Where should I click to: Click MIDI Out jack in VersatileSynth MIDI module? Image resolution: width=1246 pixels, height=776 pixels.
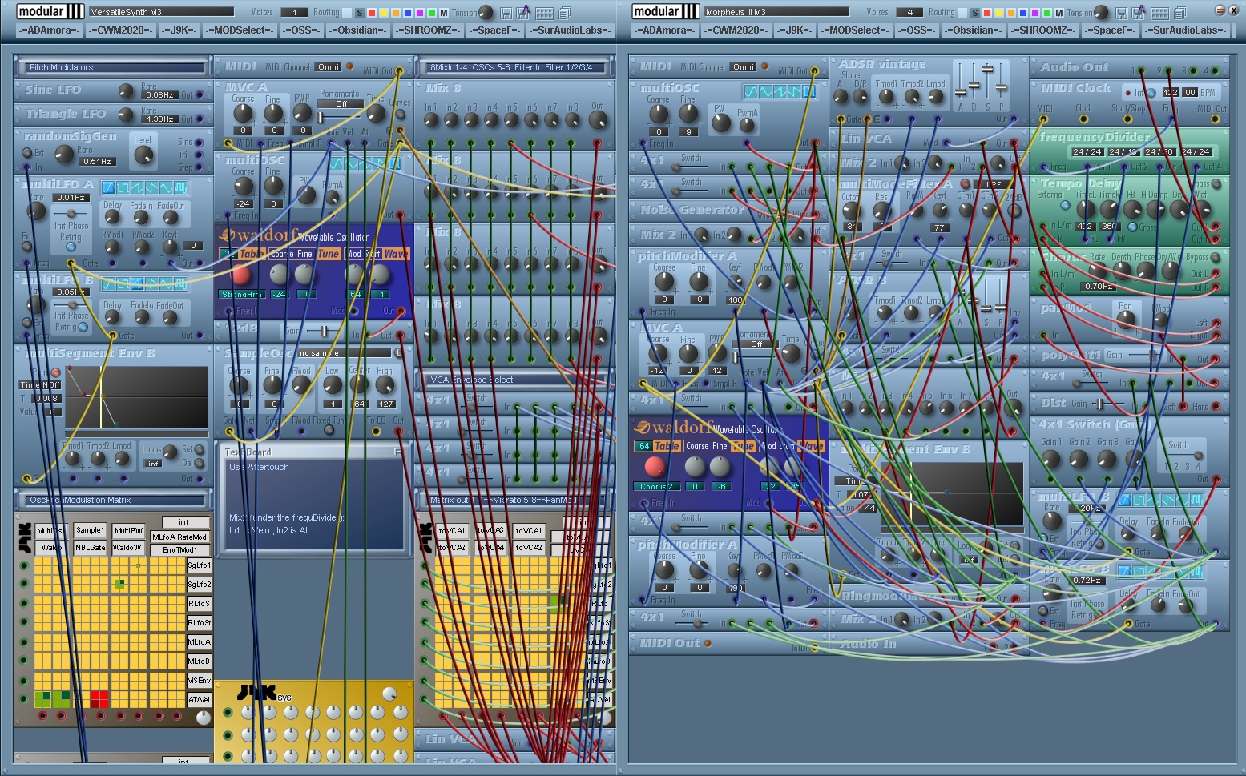[x=399, y=71]
